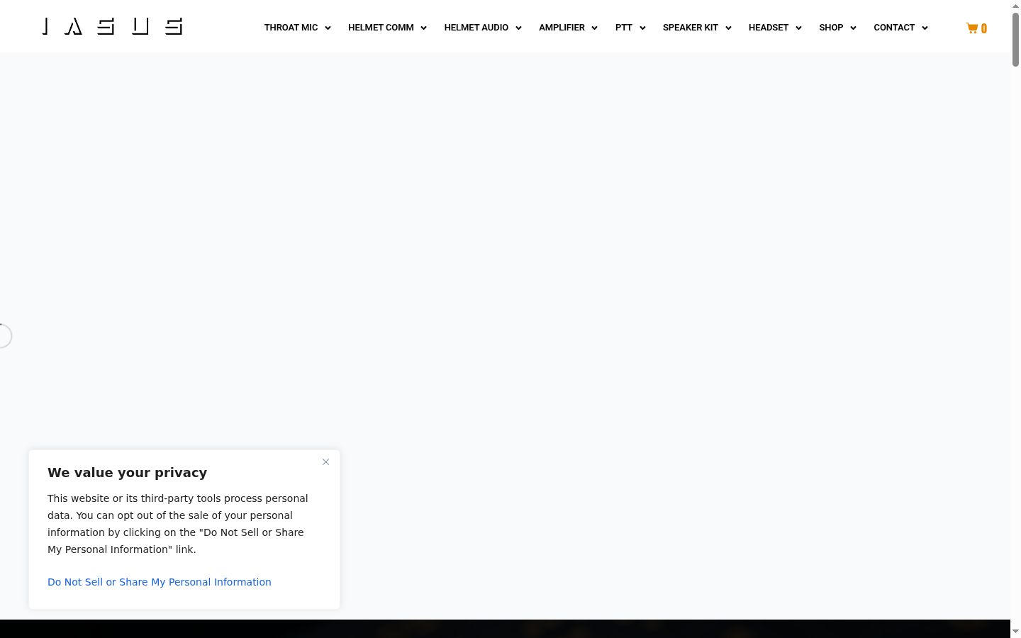The image size is (1021, 638).
Task: Click the page scrollbar thumb
Action: pos(1015,39)
